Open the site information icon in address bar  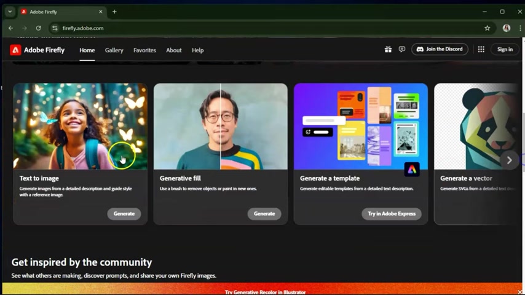coord(55,28)
